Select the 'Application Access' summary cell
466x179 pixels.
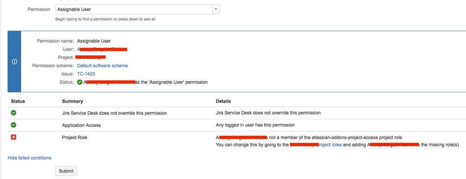(x=82, y=125)
